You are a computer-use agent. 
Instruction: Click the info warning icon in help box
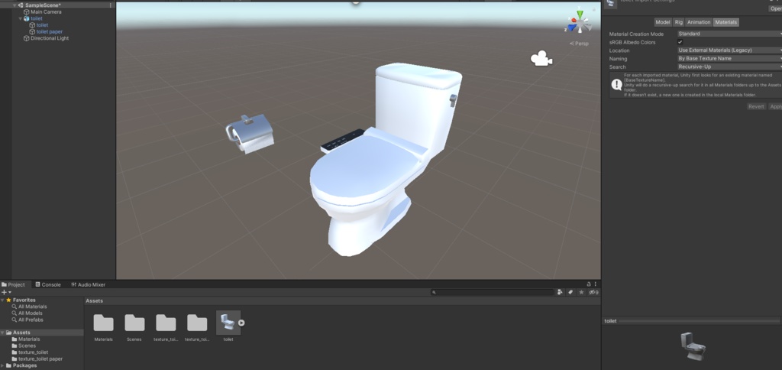point(616,85)
